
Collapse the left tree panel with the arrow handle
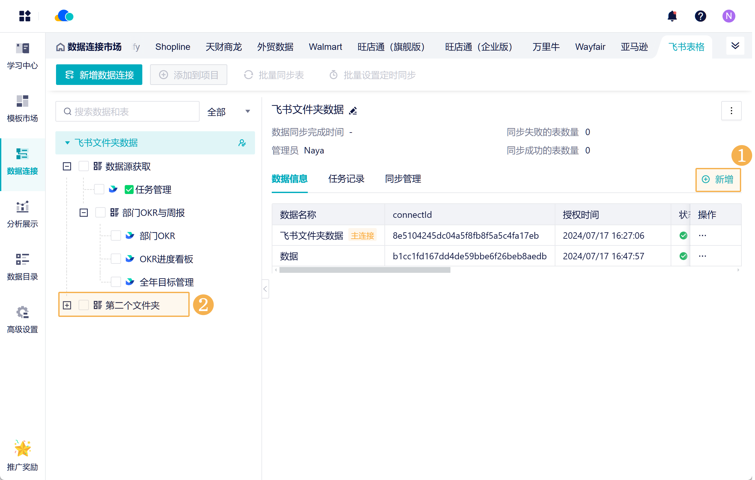[265, 289]
